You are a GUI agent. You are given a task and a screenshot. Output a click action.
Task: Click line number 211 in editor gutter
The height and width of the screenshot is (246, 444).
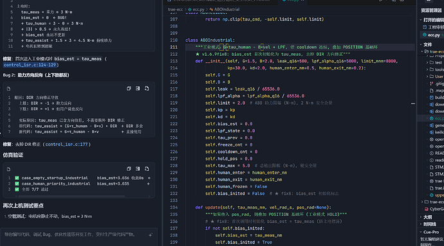coord(174,48)
